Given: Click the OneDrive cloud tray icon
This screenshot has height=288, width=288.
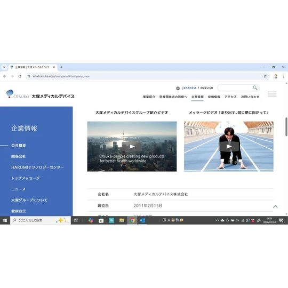Looking at the screenshot, I should click(x=222, y=220).
